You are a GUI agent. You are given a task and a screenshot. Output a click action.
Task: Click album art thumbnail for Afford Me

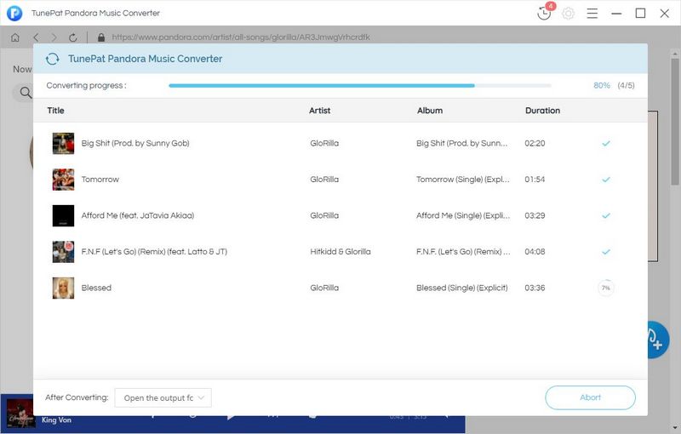click(63, 215)
